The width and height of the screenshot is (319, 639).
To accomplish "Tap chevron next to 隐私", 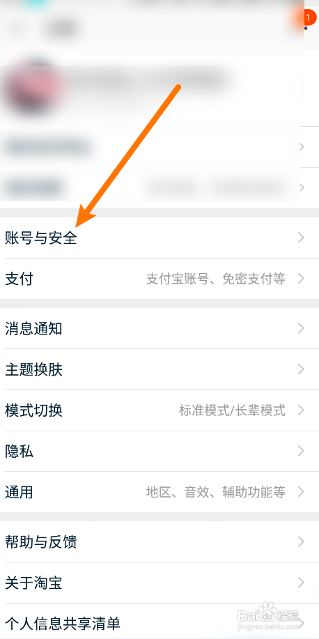I will tap(301, 451).
